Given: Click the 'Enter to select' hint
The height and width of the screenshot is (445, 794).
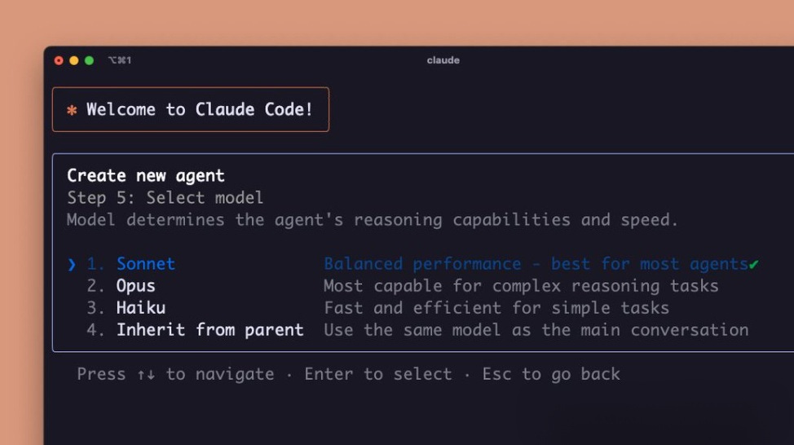Looking at the screenshot, I should [377, 374].
